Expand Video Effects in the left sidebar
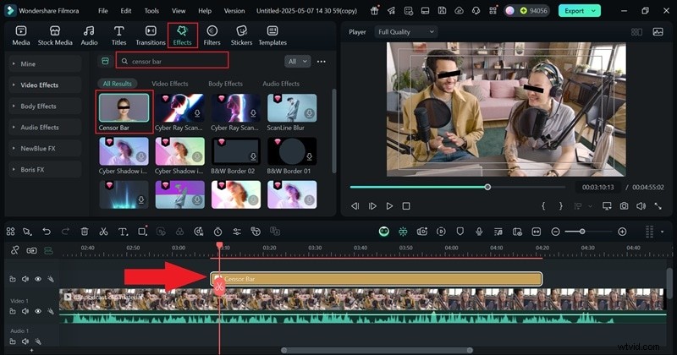Viewport: 677px width, 355px height. pyautogui.click(x=45, y=85)
